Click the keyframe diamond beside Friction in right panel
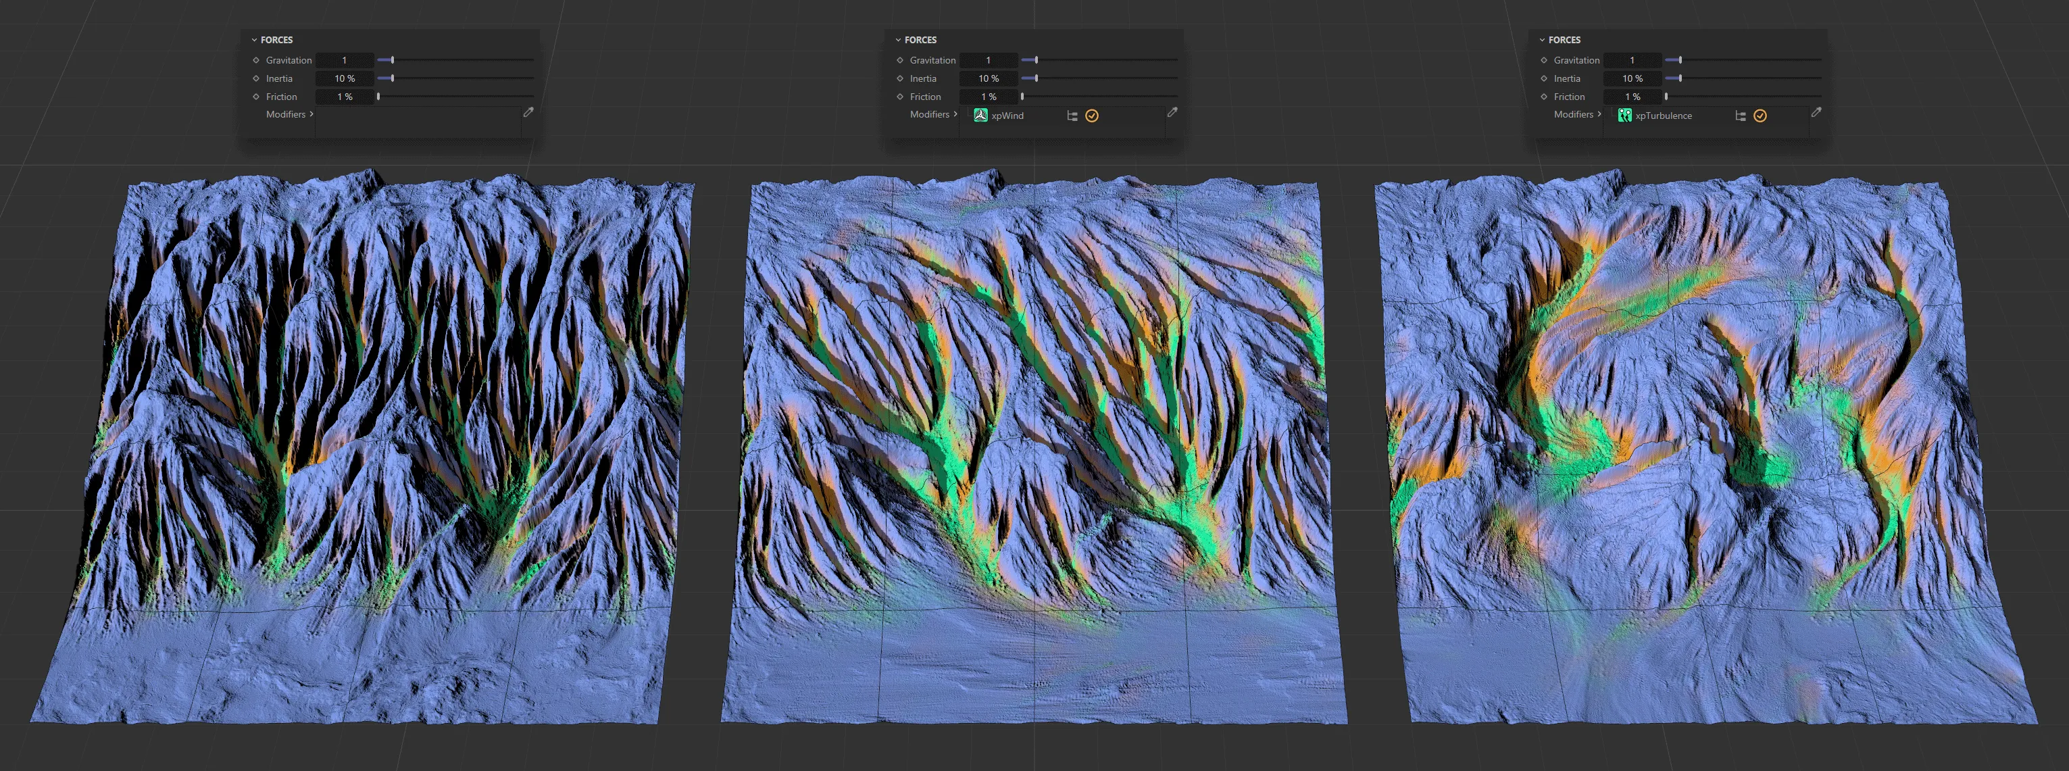This screenshot has width=2069, height=771. point(1543,97)
